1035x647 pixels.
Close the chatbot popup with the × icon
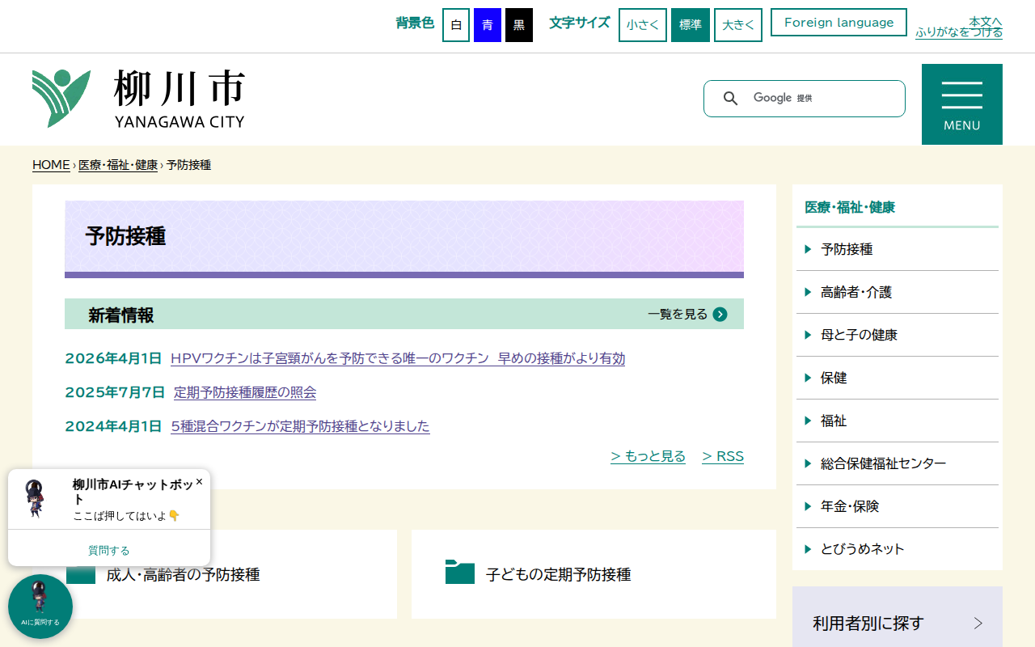pyautogui.click(x=198, y=482)
